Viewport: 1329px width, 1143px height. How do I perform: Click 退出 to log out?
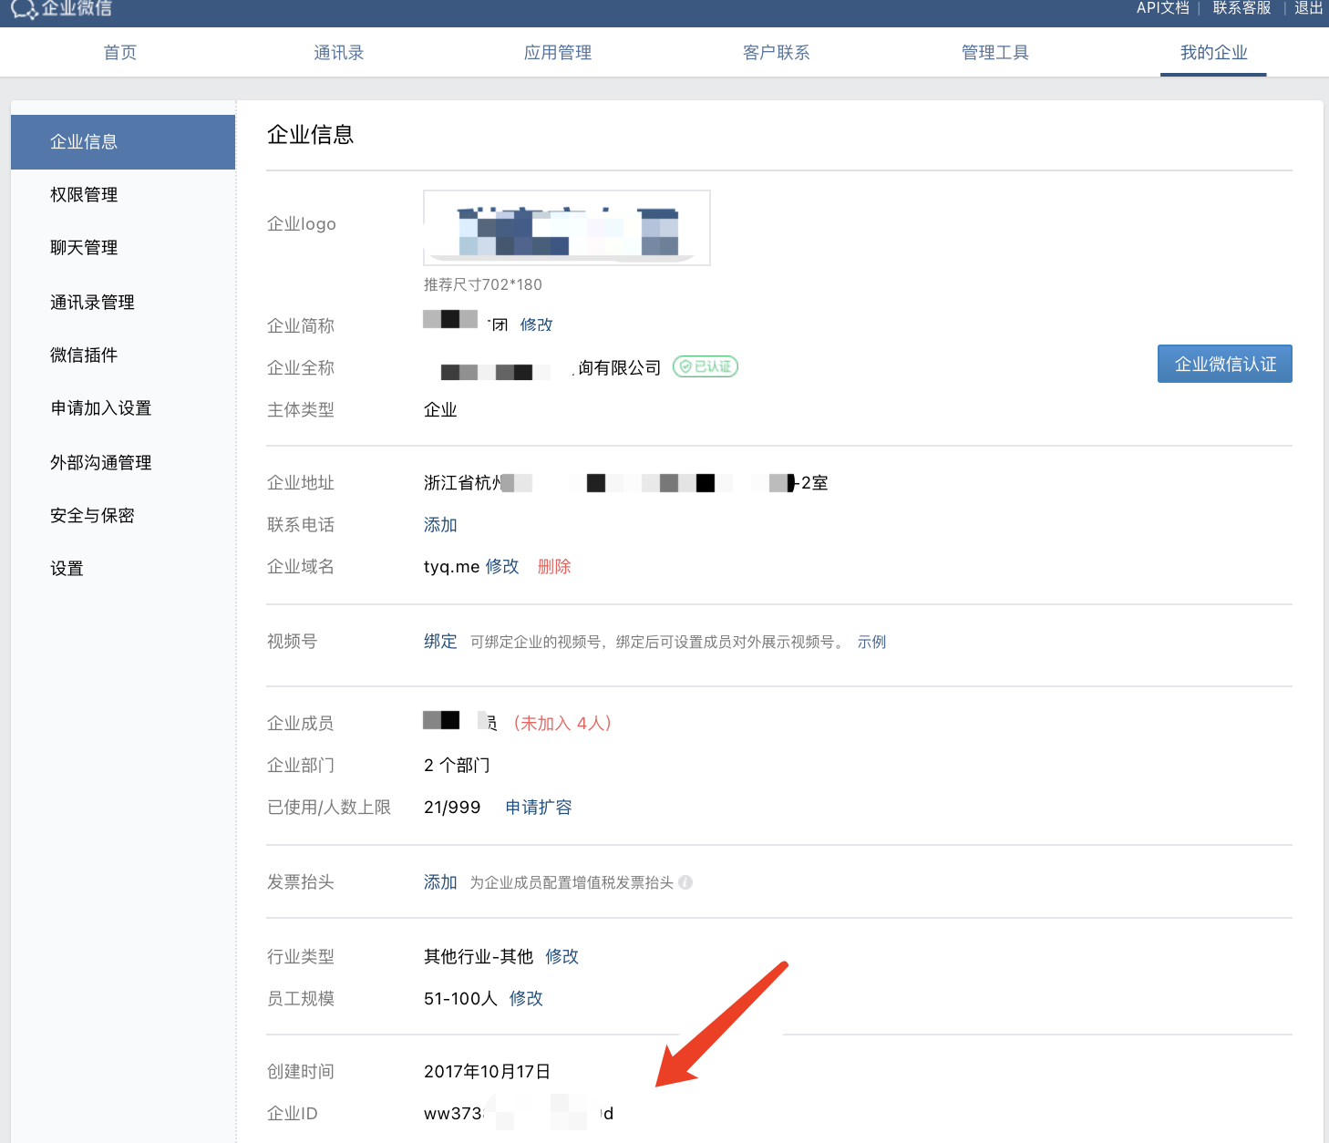coord(1309,8)
